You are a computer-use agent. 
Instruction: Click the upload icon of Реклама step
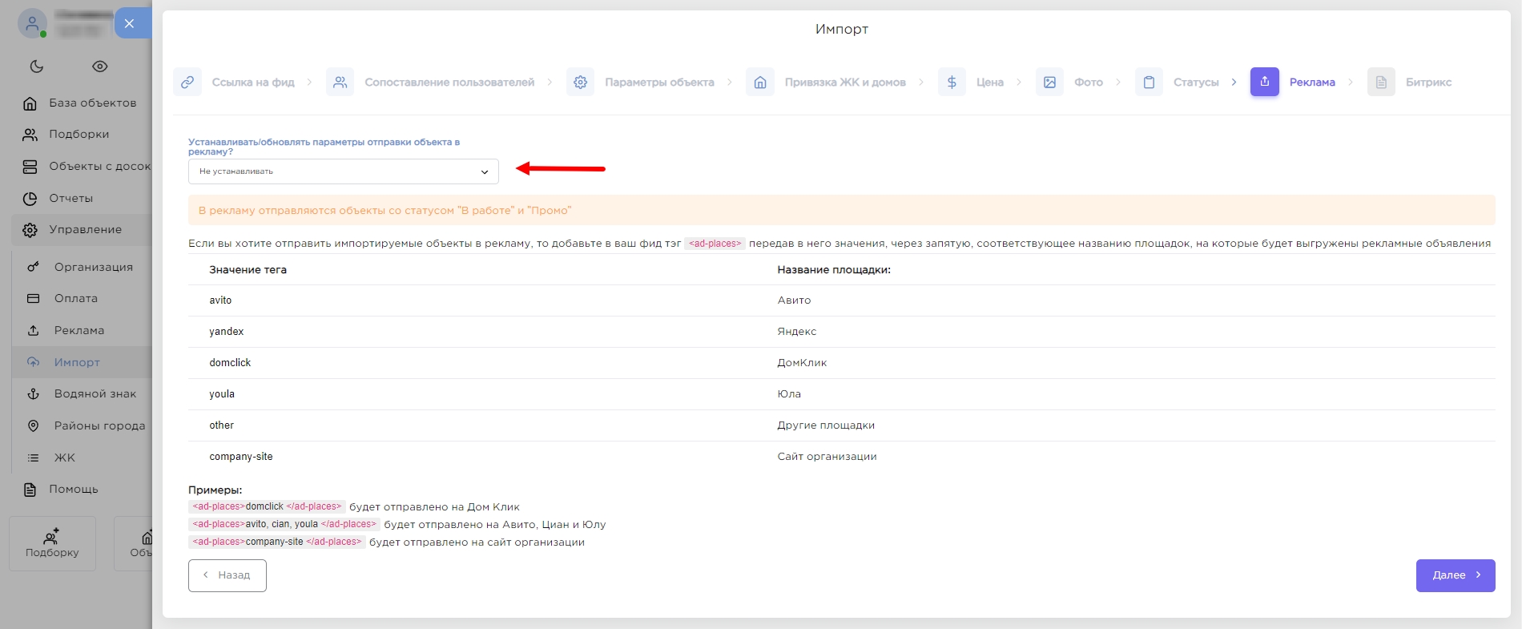point(1265,82)
